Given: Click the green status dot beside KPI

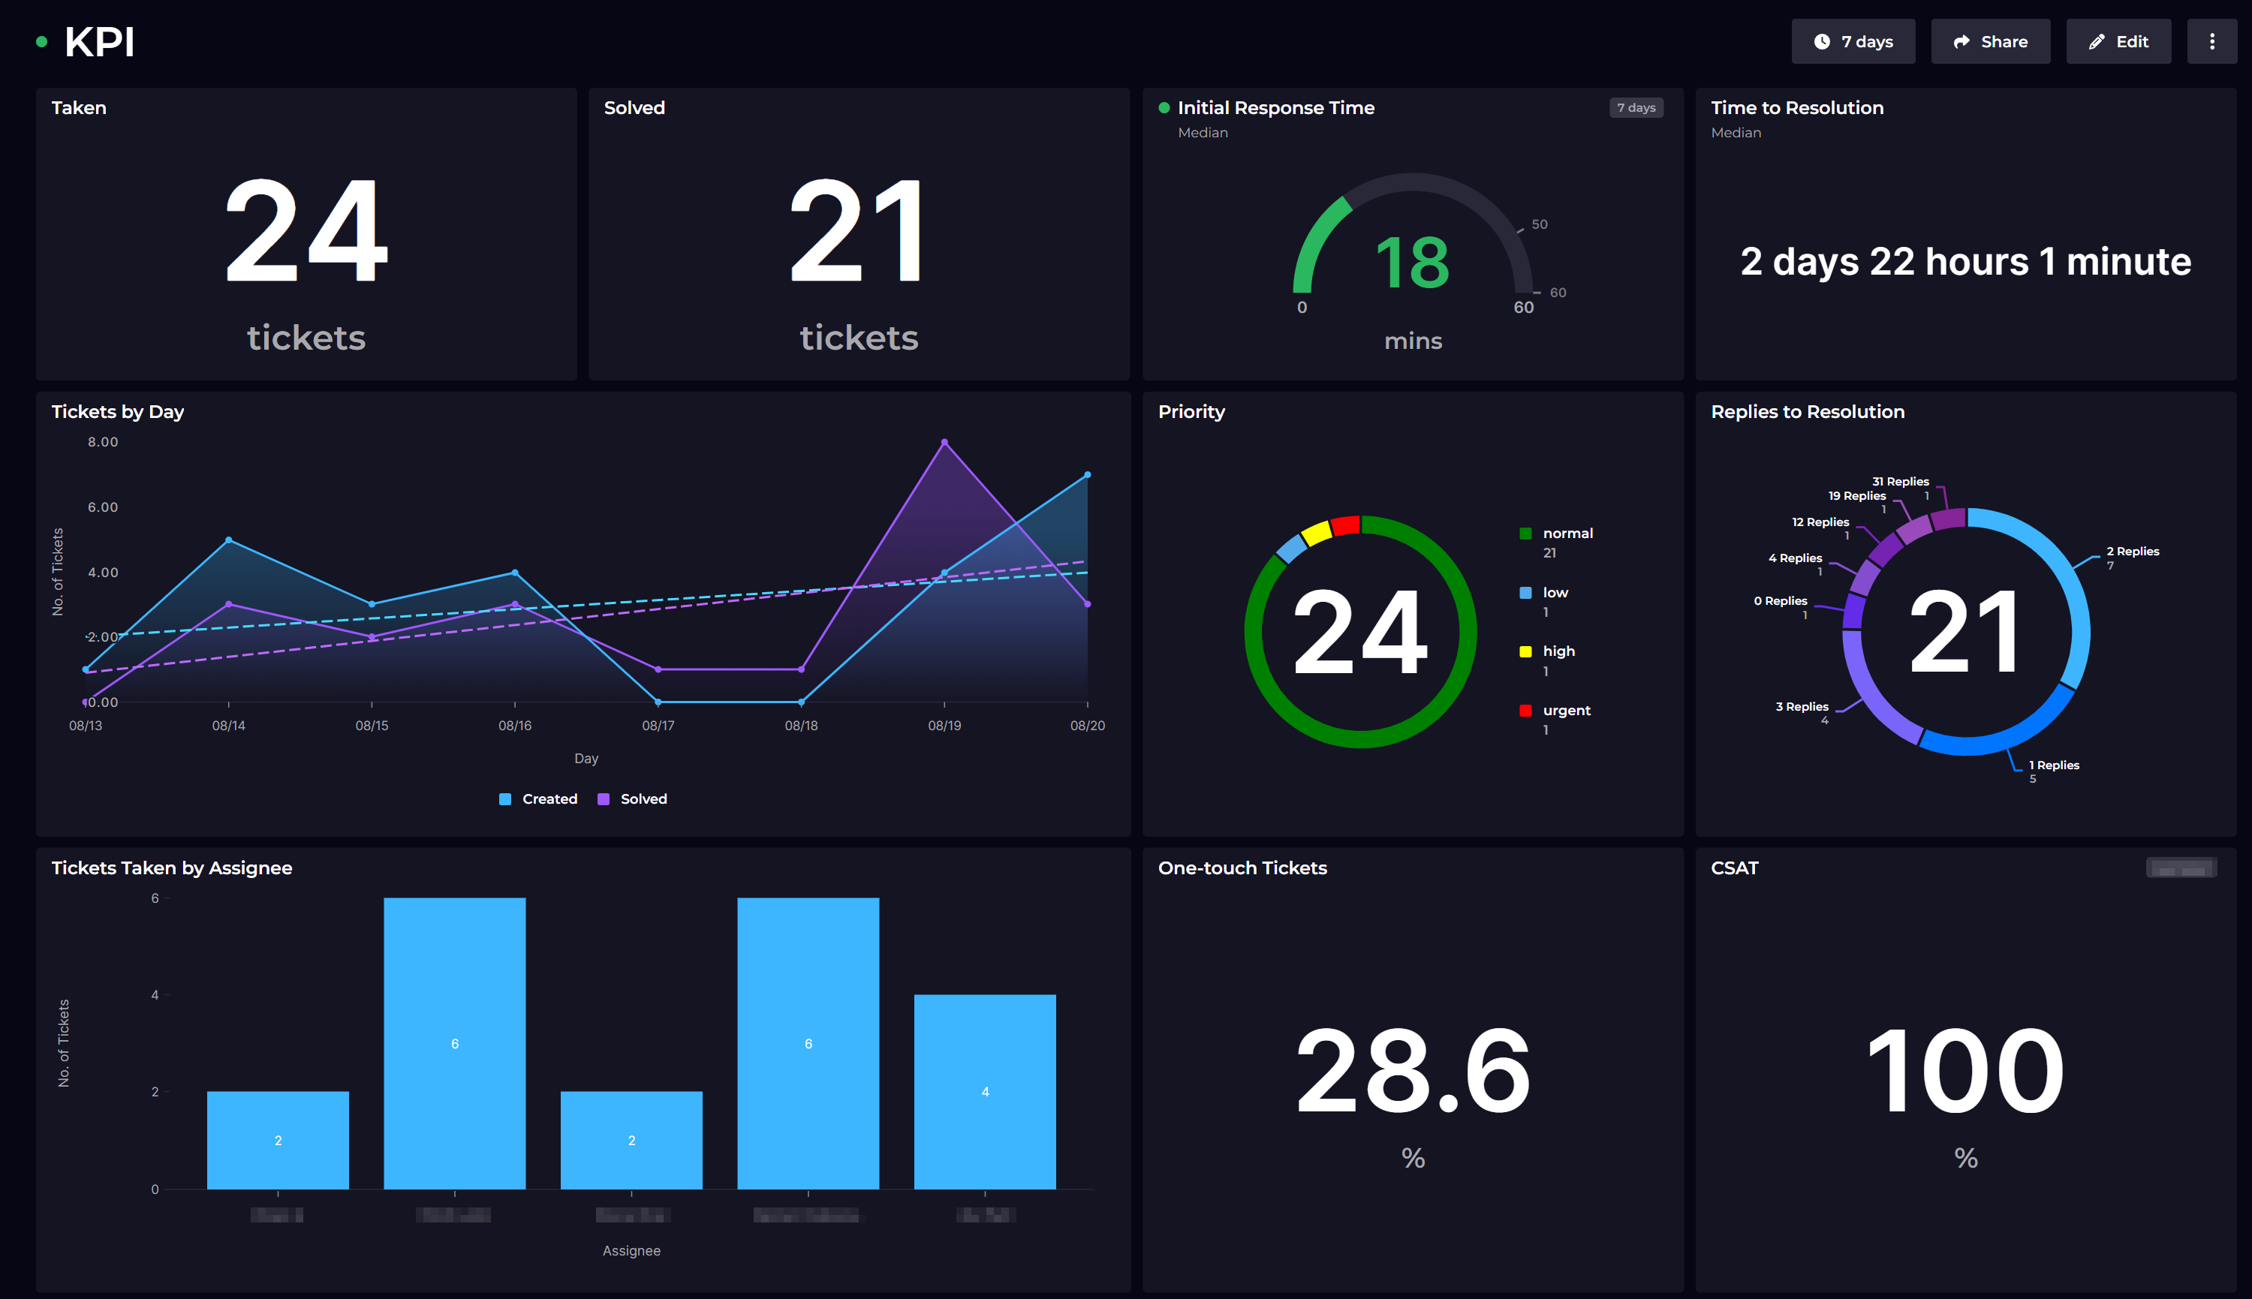Looking at the screenshot, I should (41, 42).
